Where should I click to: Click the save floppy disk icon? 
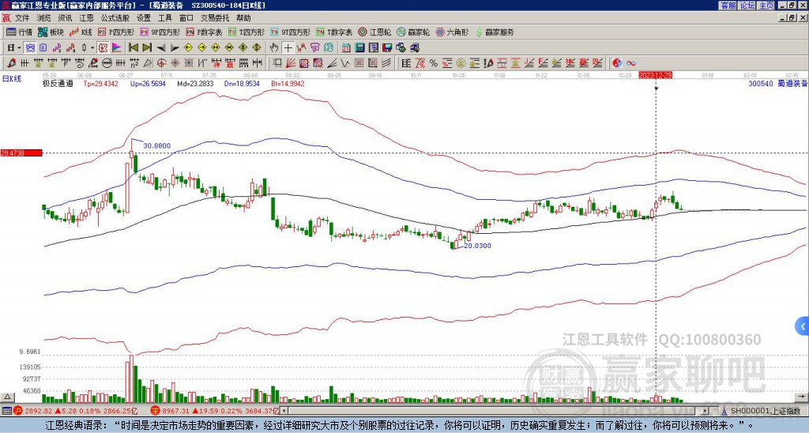(387, 47)
